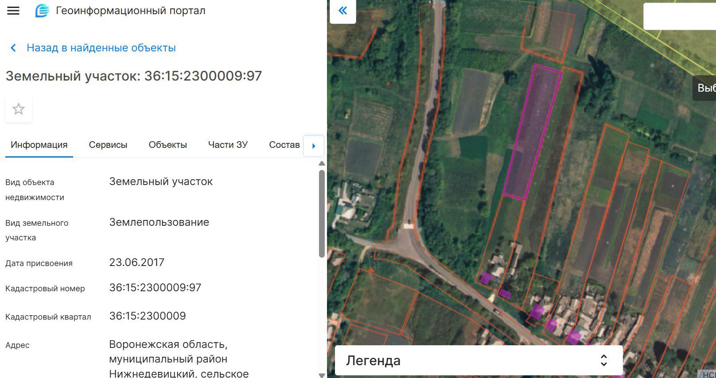Switch to the Информация tab
This screenshot has height=378, width=716.
tap(39, 145)
